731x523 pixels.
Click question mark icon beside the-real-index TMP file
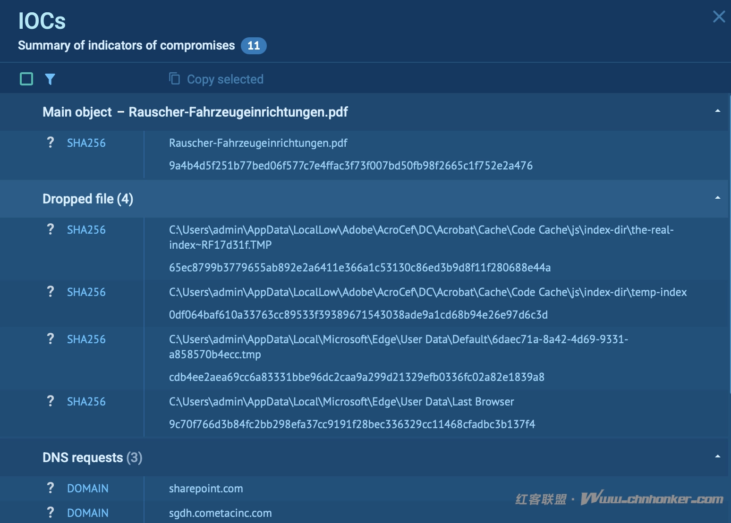coord(51,229)
